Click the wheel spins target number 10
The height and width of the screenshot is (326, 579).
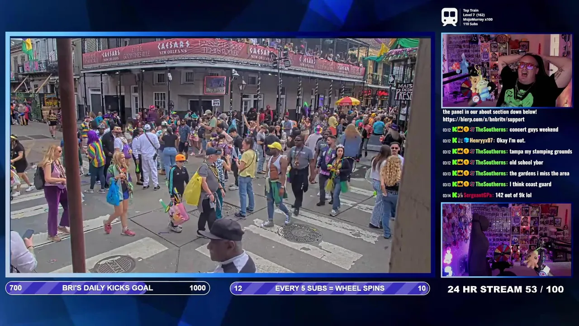422,288
